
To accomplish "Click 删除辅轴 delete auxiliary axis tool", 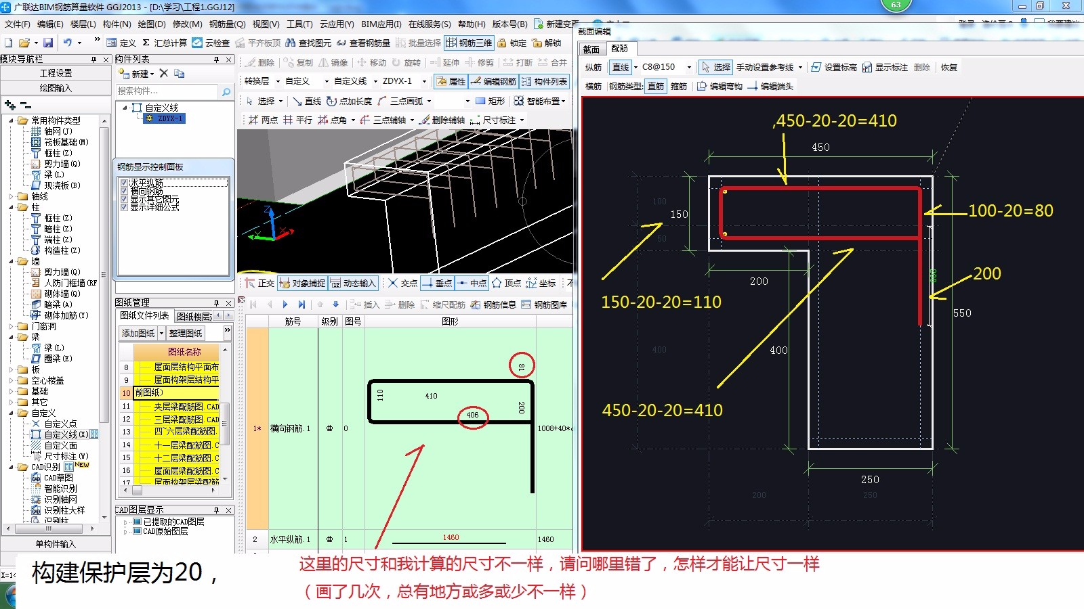I will coord(442,120).
